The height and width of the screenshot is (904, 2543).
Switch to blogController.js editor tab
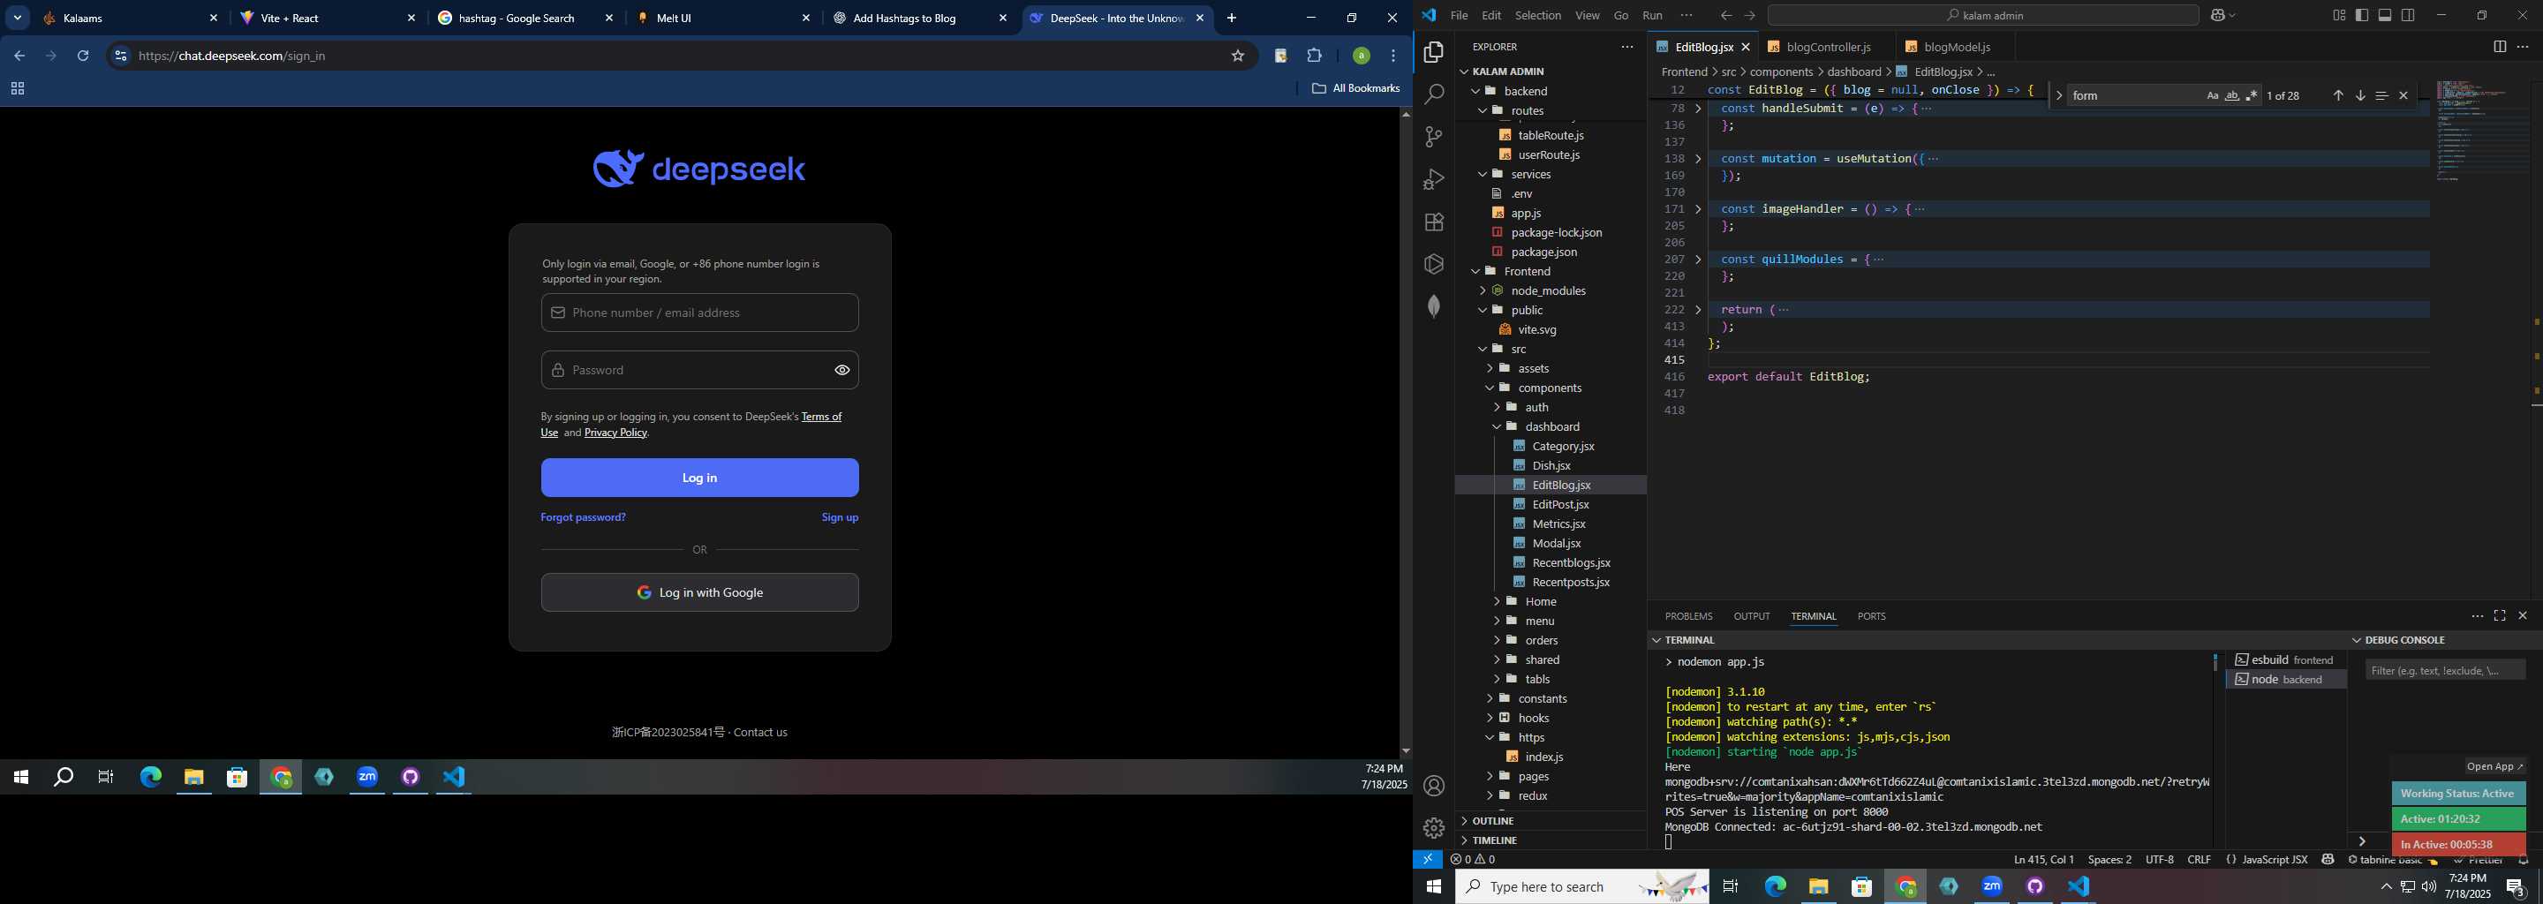click(1829, 48)
